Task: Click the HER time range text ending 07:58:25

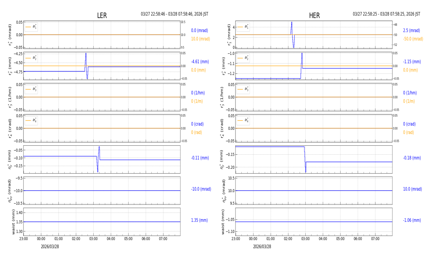Action: (386, 14)
